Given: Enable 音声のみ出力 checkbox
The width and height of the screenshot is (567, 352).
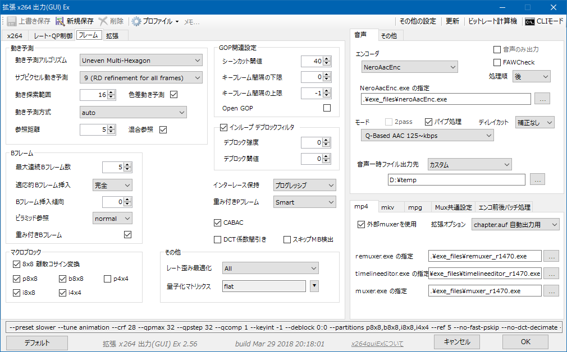Looking at the screenshot, I should coord(497,49).
